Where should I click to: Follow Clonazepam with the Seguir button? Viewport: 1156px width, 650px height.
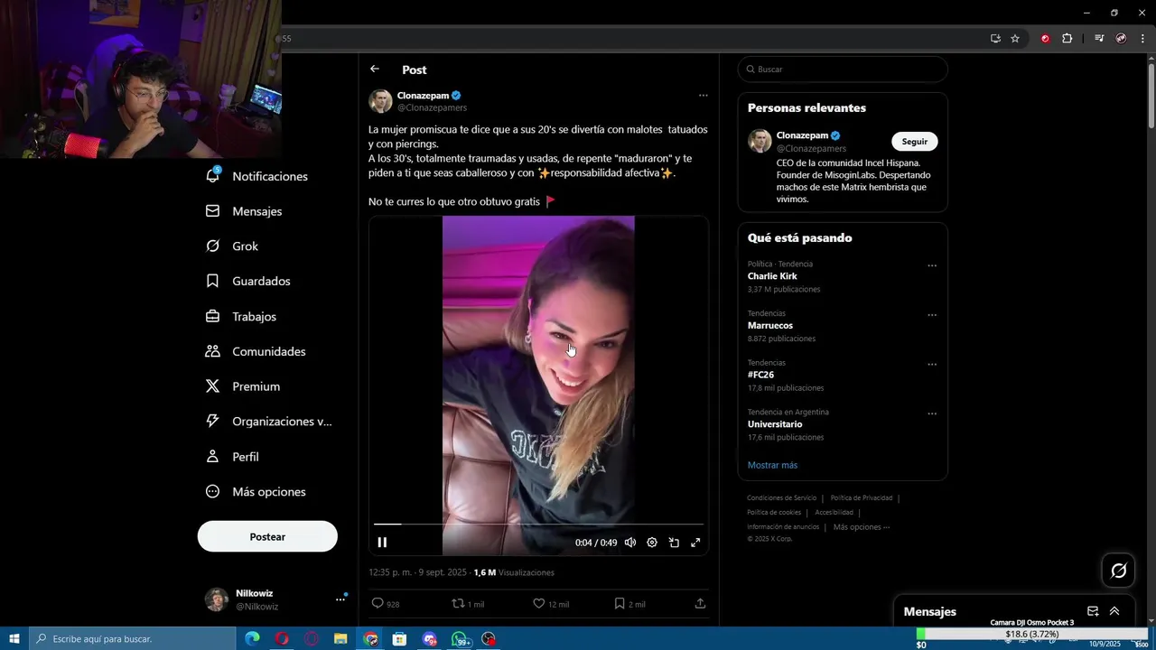coord(915,141)
